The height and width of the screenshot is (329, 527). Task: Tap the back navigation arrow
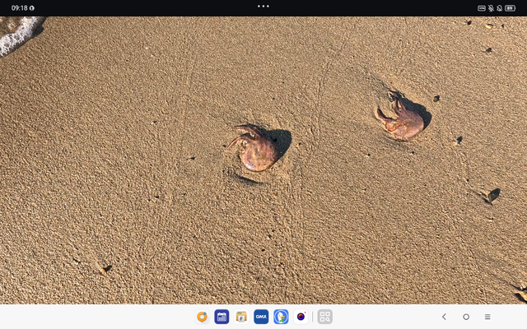coord(445,317)
